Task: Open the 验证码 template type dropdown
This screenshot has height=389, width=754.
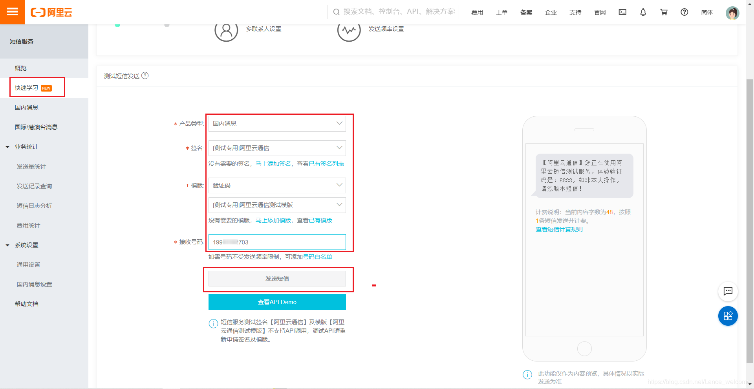Action: tap(277, 185)
